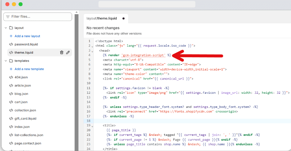291x151 pixels.
Task: Open password.liquid file
Action: [x=26, y=44]
